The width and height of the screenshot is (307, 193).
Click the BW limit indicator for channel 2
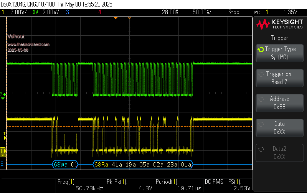(x=35, y=12)
